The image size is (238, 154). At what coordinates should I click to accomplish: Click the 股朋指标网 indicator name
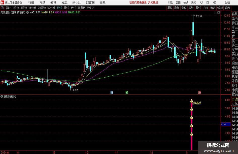click(x=10, y=96)
